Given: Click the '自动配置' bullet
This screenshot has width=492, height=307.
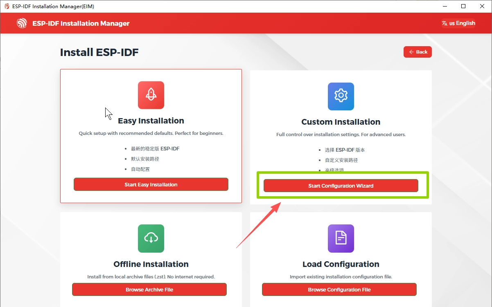Looking at the screenshot, I should [x=140, y=169].
